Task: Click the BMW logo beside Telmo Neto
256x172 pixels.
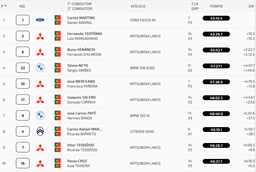Action: (40, 68)
